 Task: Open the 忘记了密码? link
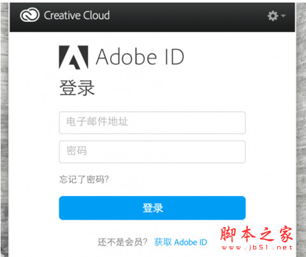[84, 179]
